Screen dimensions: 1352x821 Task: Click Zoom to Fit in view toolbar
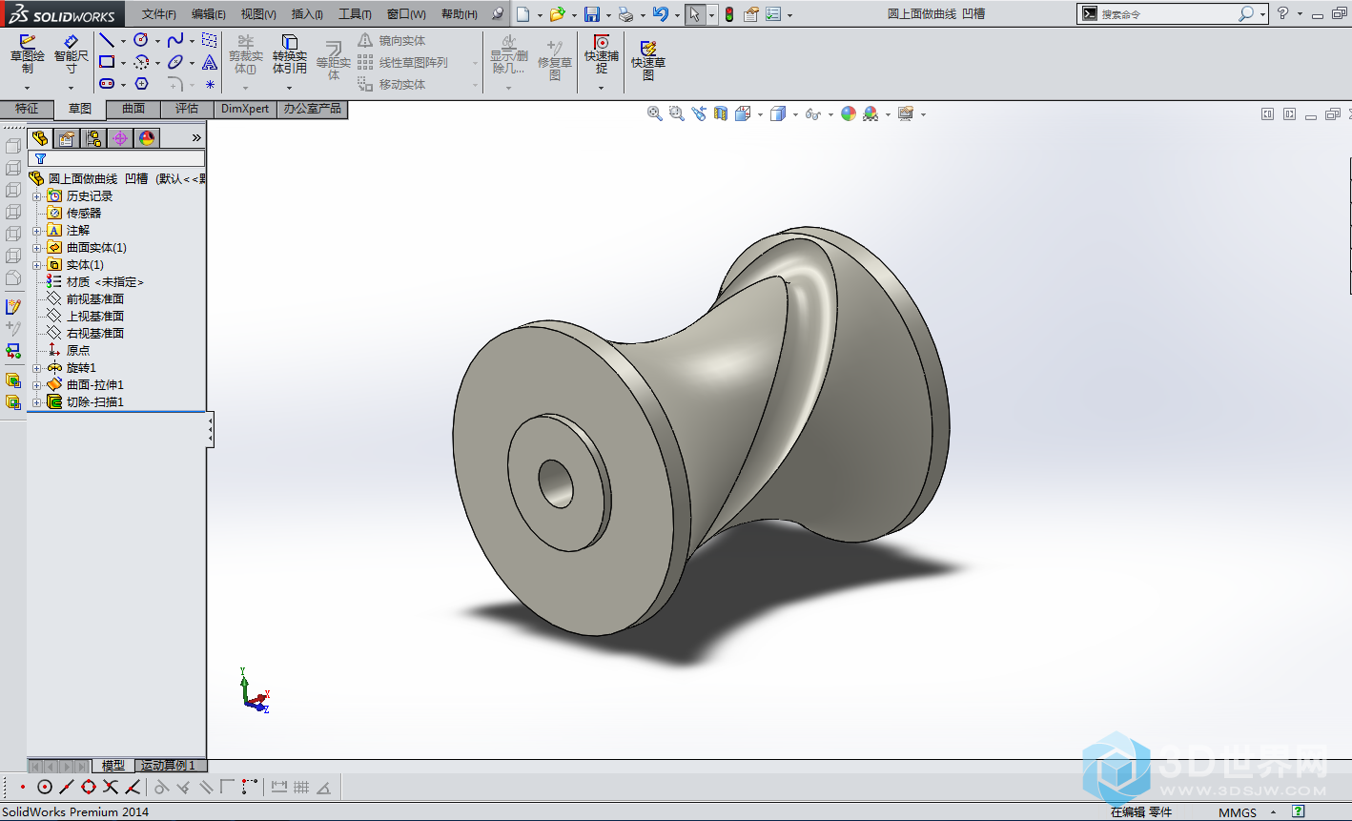pyautogui.click(x=655, y=113)
